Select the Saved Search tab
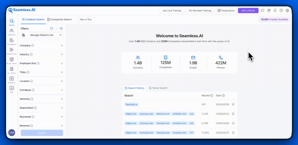This screenshot has width=298, height=145. (x=158, y=88)
